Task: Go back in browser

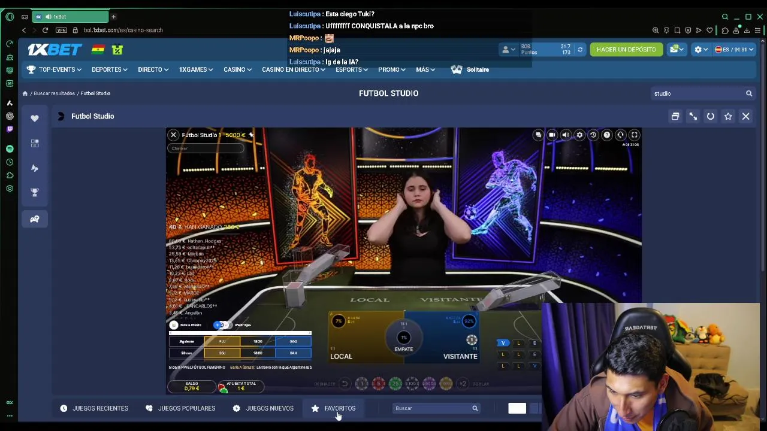Action: (24, 30)
